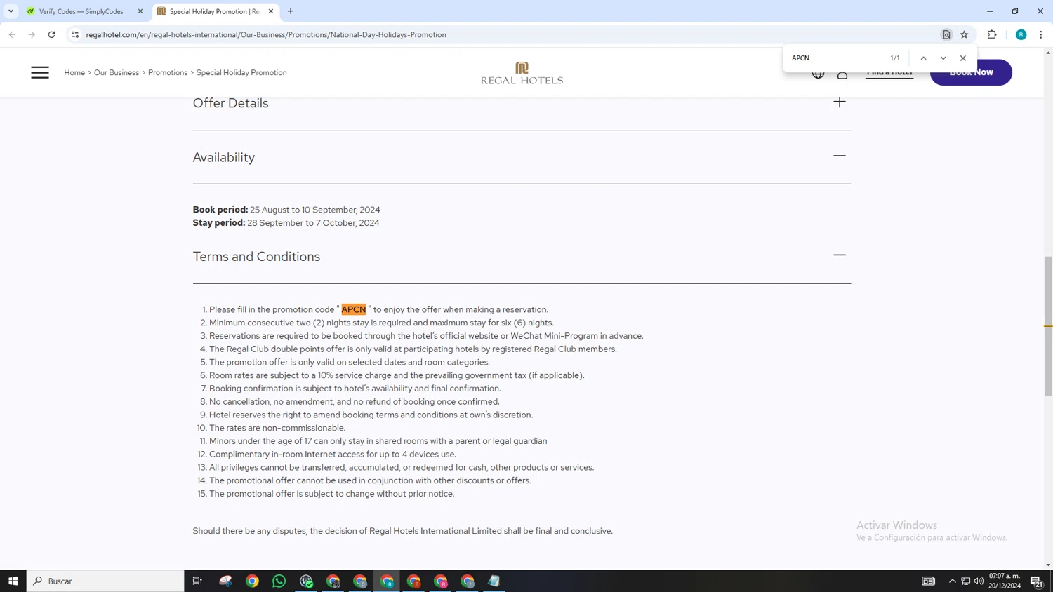1053x592 pixels.
Task: View site information icon in address bar
Action: [x=75, y=34]
